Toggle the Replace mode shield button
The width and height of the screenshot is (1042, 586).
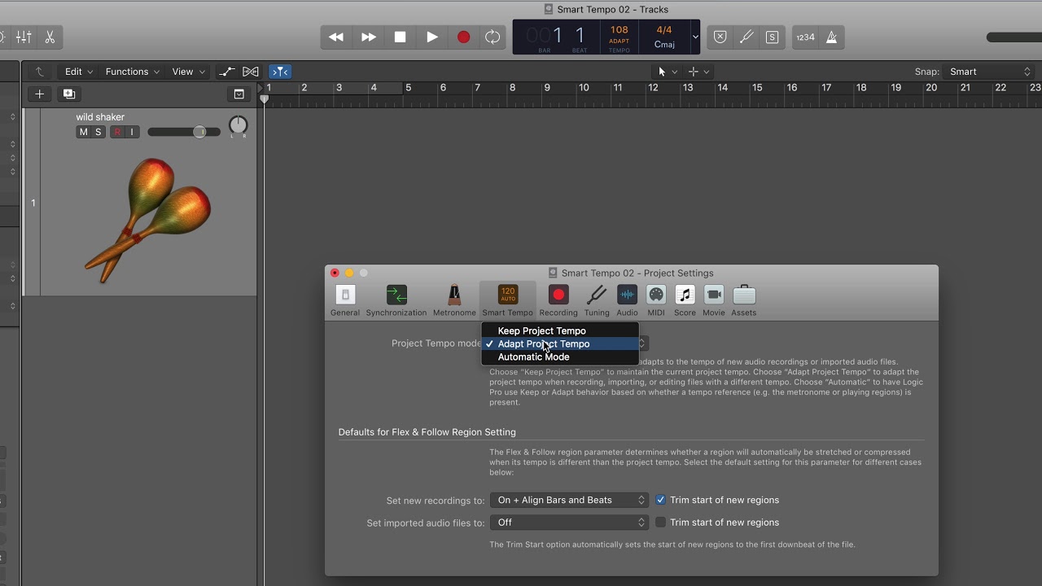pos(720,37)
